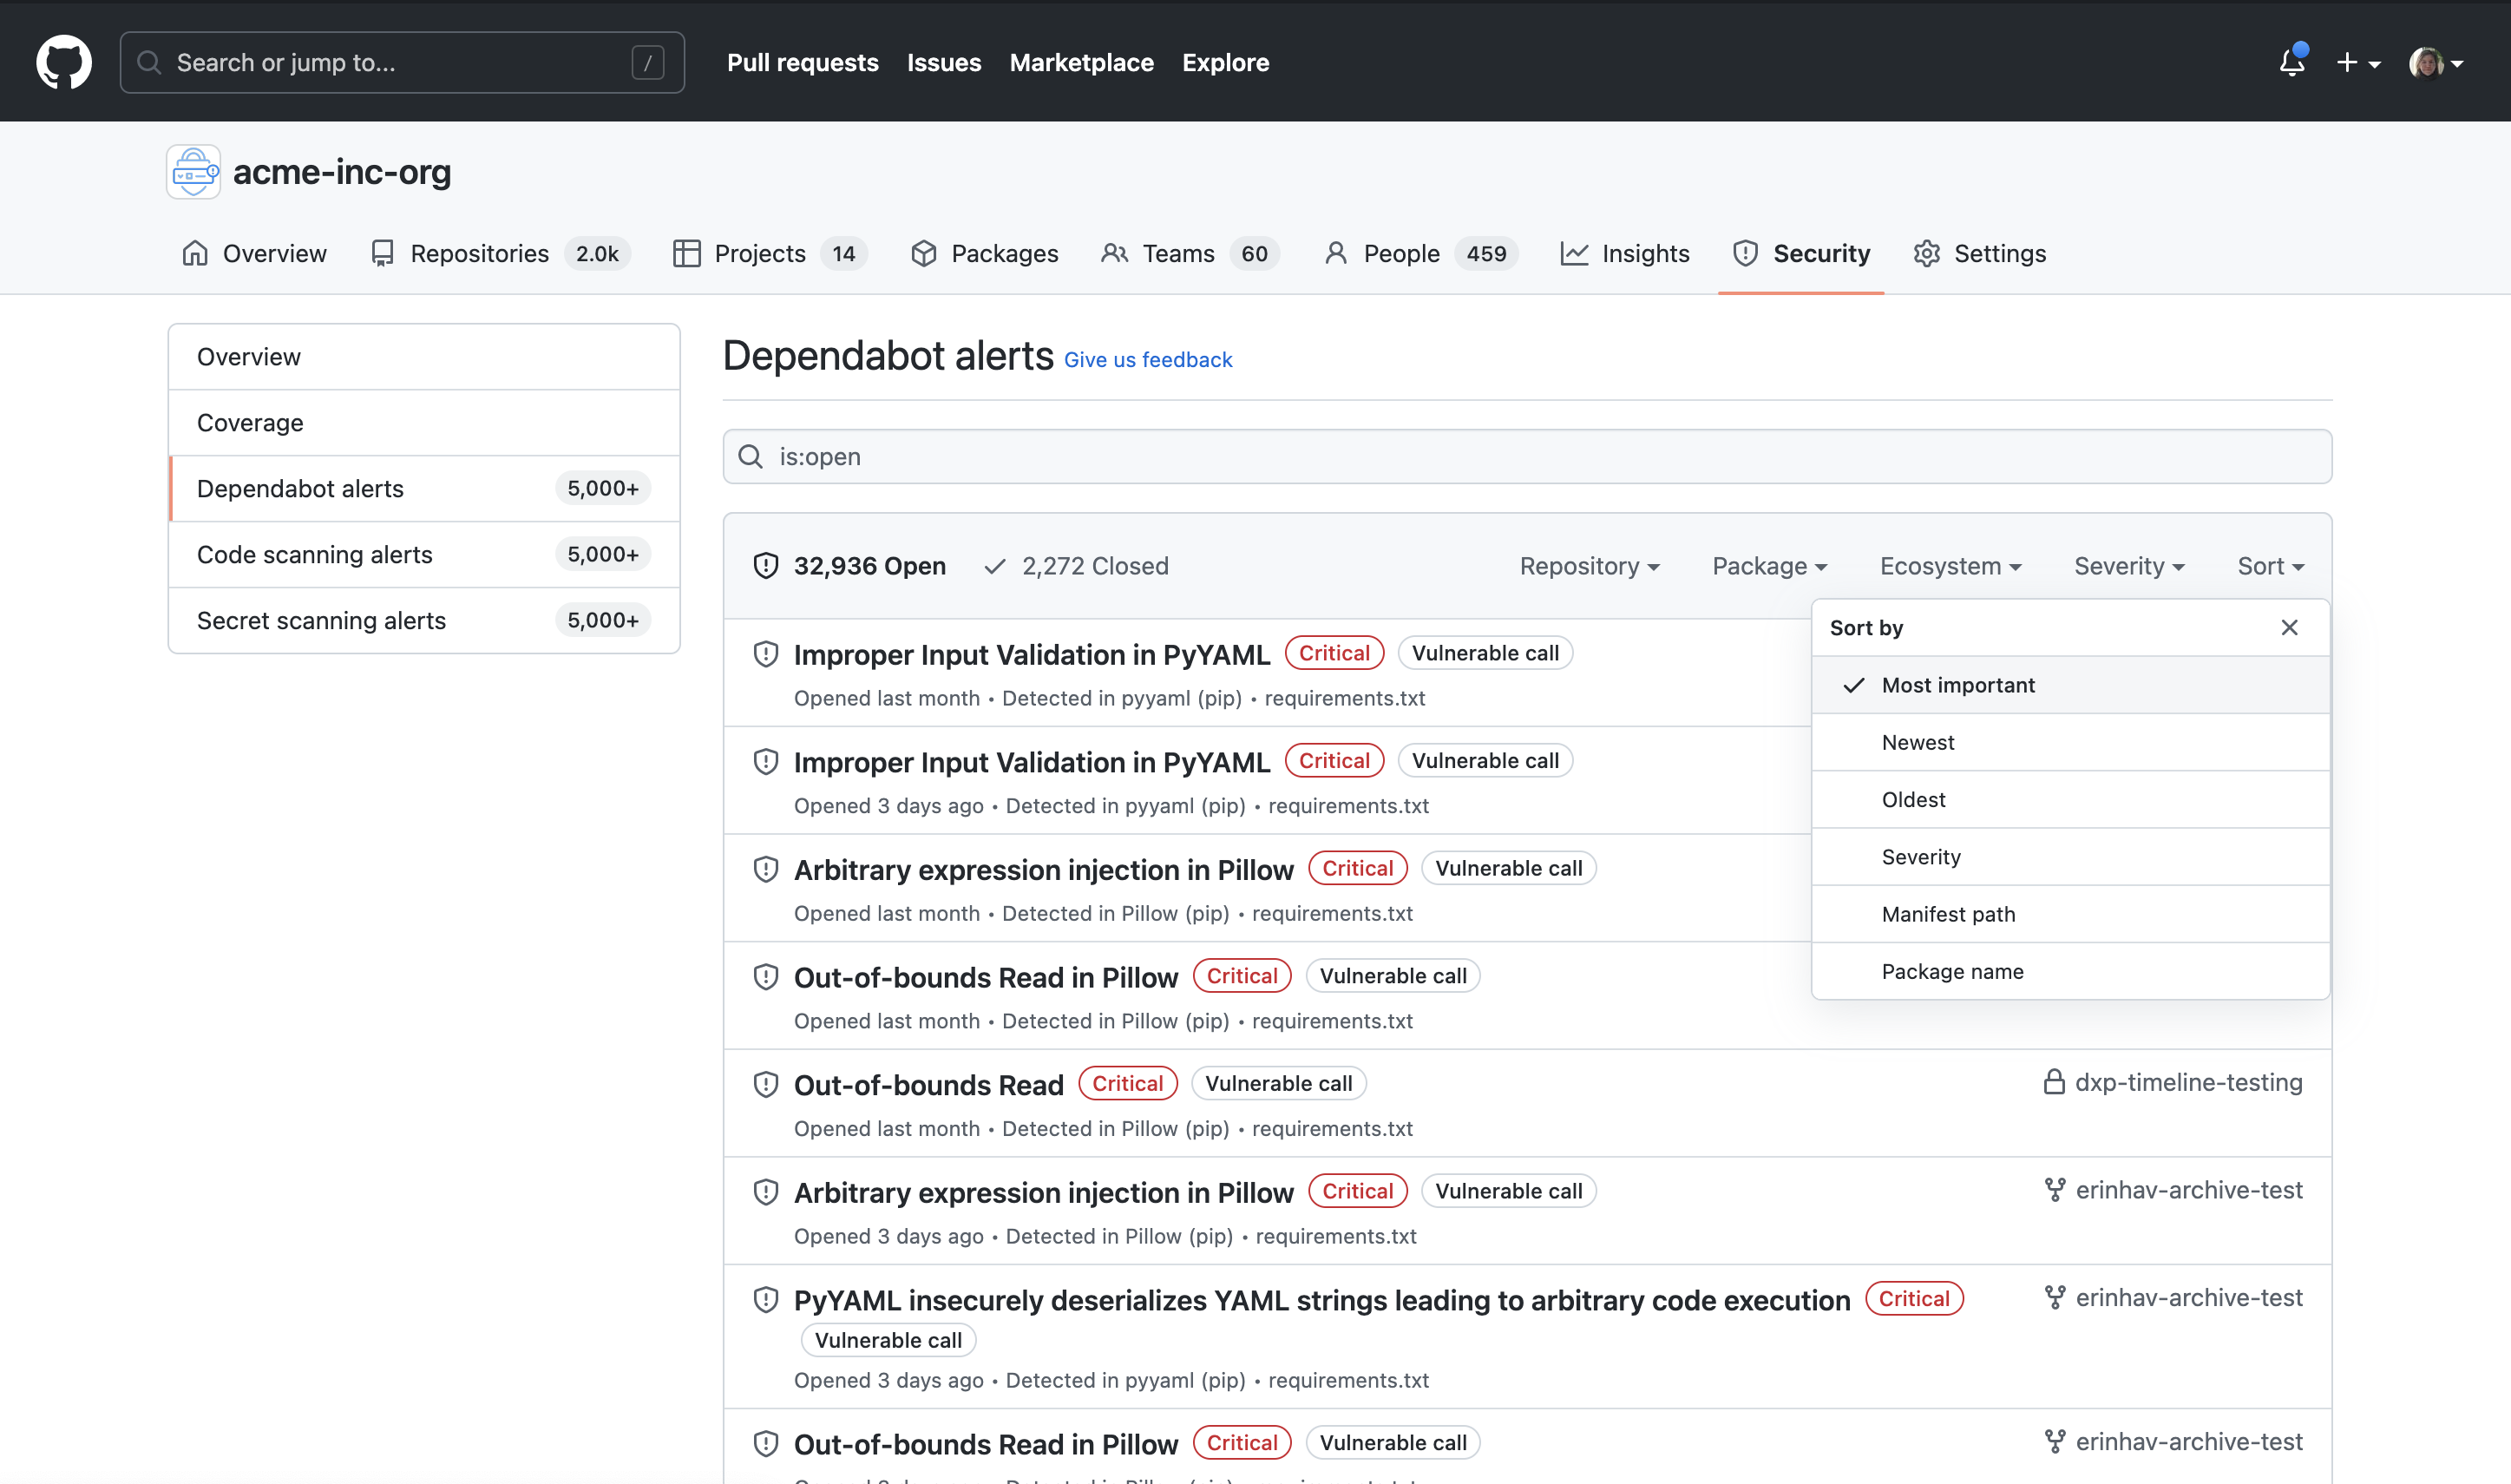The height and width of the screenshot is (1484, 2511).
Task: Click shield icon of first PyYAML alert
Action: tap(765, 654)
